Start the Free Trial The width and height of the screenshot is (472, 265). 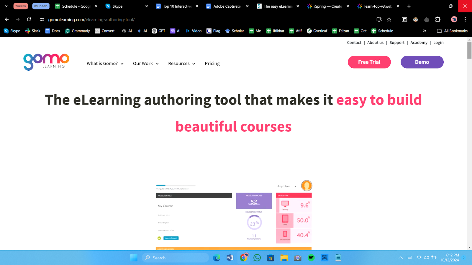(x=369, y=62)
